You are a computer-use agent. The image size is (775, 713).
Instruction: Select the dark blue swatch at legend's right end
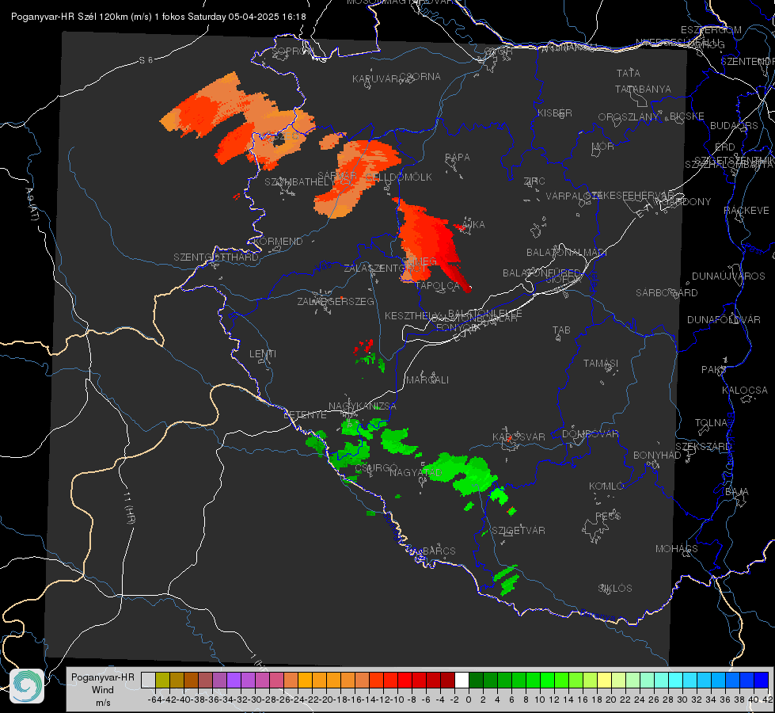click(762, 680)
